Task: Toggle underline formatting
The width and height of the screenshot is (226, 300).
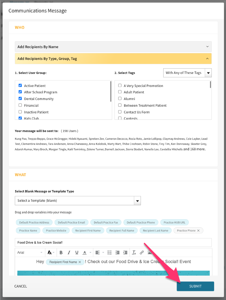Action: click(77, 253)
